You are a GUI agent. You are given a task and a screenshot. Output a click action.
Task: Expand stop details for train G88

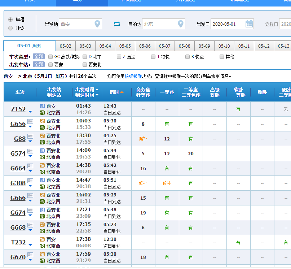(30, 142)
